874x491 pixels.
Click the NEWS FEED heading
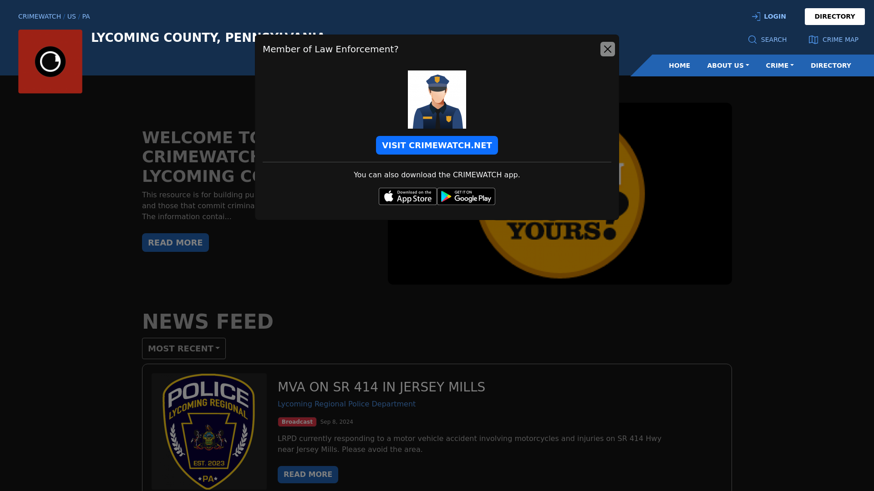pyautogui.click(x=208, y=321)
